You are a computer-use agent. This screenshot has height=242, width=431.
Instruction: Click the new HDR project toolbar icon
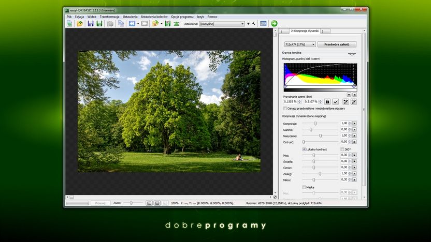[69, 24]
